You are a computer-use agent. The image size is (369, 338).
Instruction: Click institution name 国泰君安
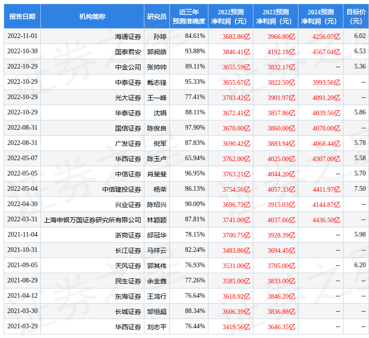coord(128,52)
